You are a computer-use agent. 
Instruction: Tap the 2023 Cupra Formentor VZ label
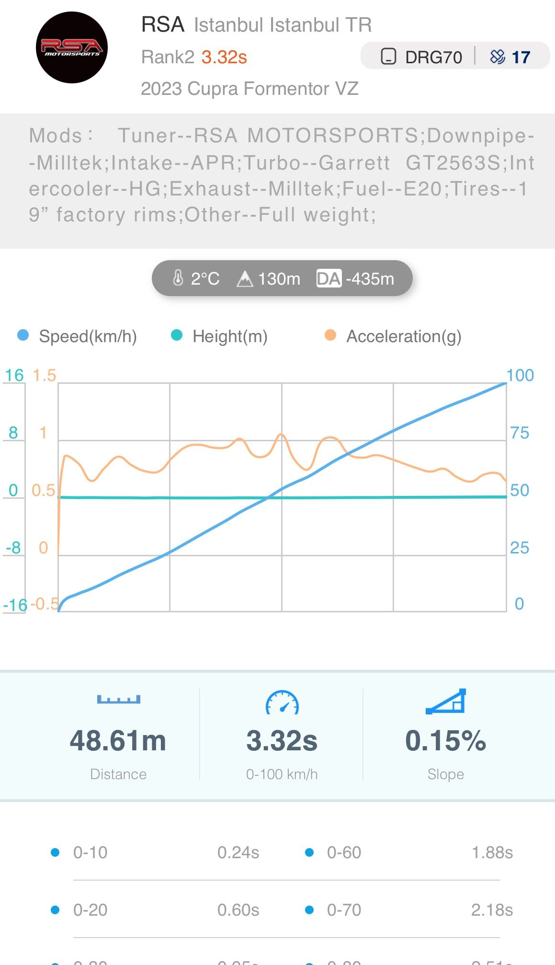tap(249, 89)
